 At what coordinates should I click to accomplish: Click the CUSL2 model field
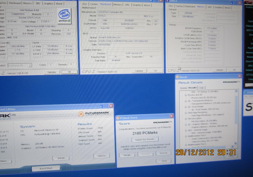[x=117, y=16]
